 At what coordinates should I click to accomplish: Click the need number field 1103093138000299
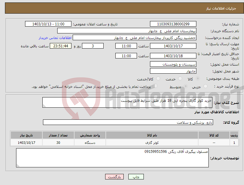click(173, 24)
